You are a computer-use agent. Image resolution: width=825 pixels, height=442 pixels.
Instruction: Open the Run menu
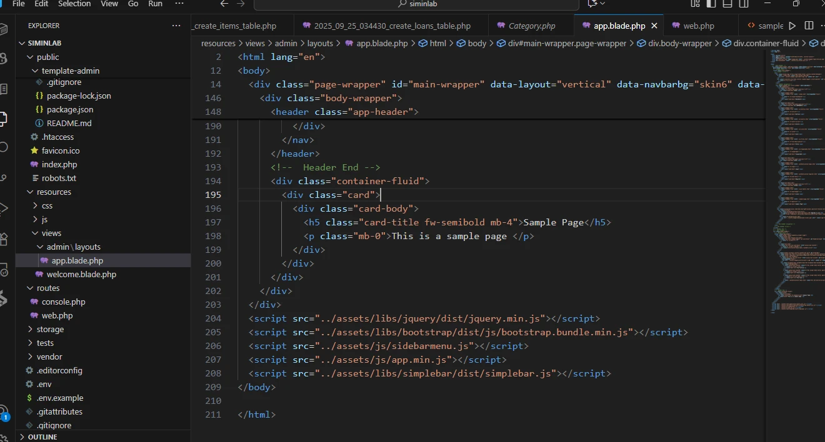155,4
